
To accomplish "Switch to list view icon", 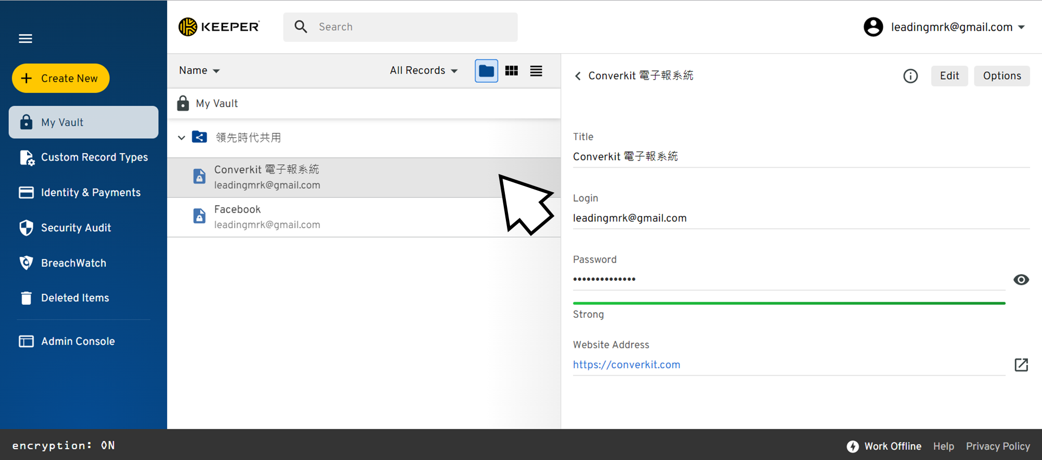I will point(536,71).
